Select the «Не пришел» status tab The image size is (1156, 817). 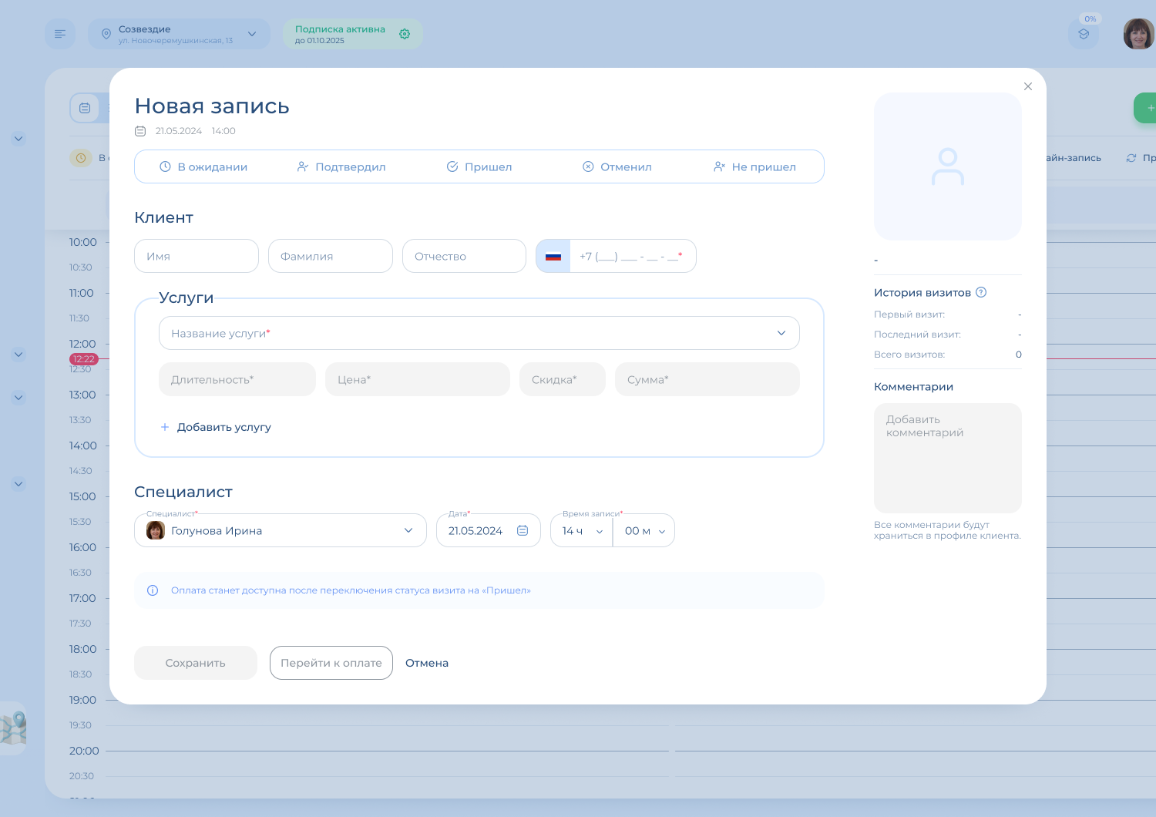(x=754, y=166)
